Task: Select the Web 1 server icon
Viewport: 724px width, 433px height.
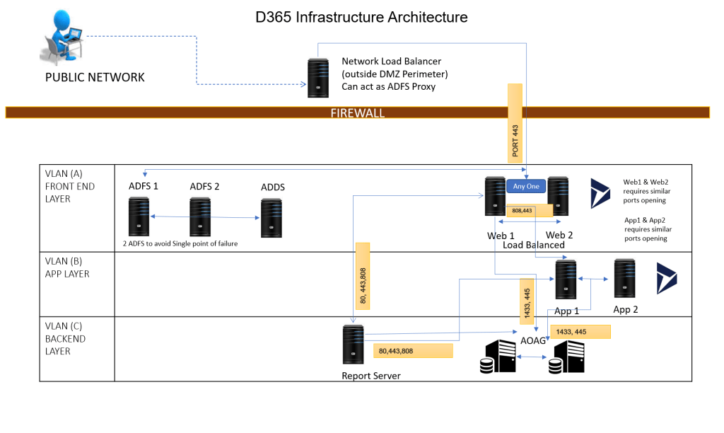Action: tap(494, 196)
